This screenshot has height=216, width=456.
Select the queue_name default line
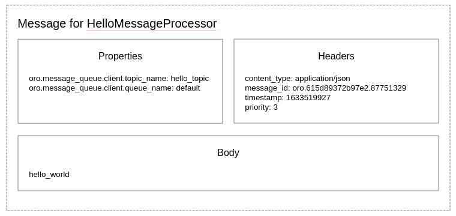pos(115,88)
